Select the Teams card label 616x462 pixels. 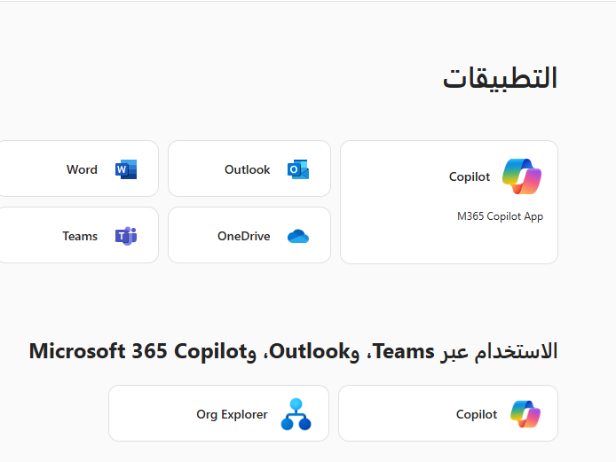pos(80,236)
